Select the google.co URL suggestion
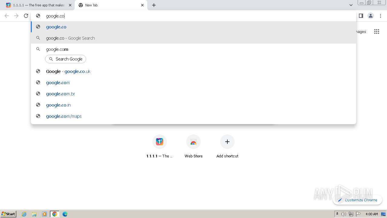Image resolution: width=387 pixels, height=218 pixels. 193,27
